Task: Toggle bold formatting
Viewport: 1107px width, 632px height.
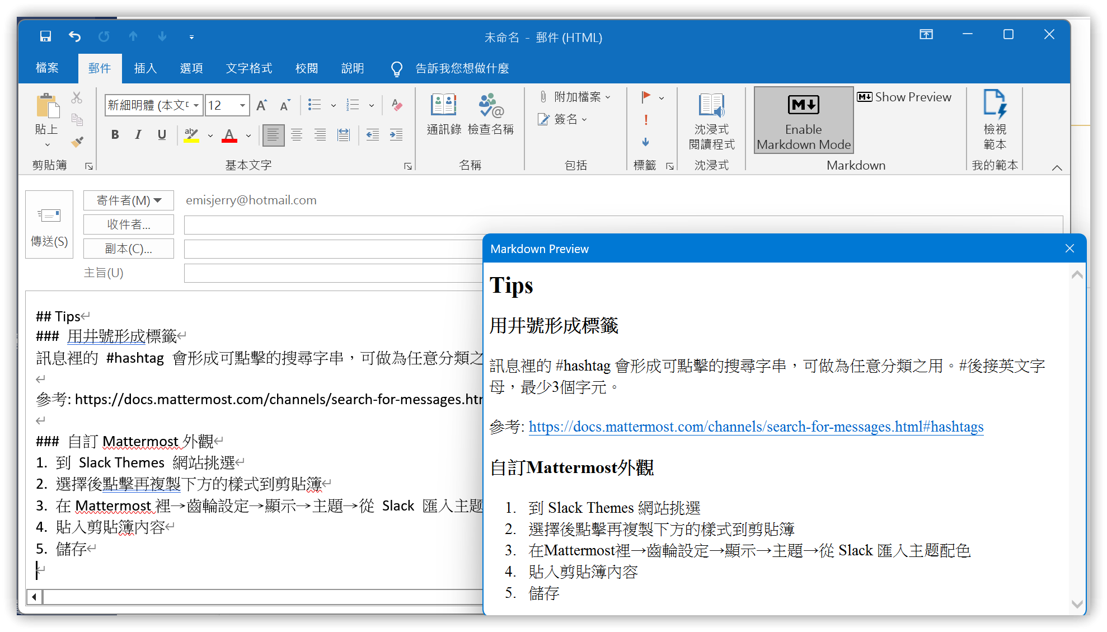Action: (115, 134)
